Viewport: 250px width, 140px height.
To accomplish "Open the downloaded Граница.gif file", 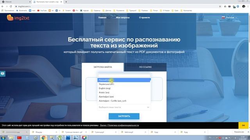I will [100, 132].
